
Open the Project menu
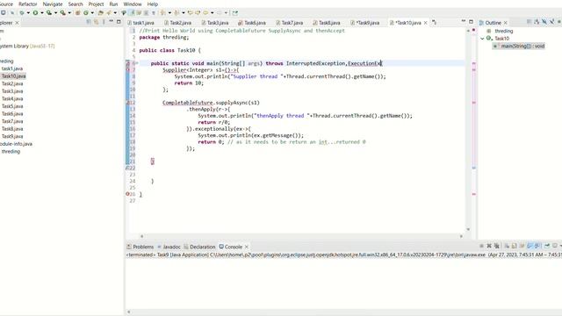[96, 4]
